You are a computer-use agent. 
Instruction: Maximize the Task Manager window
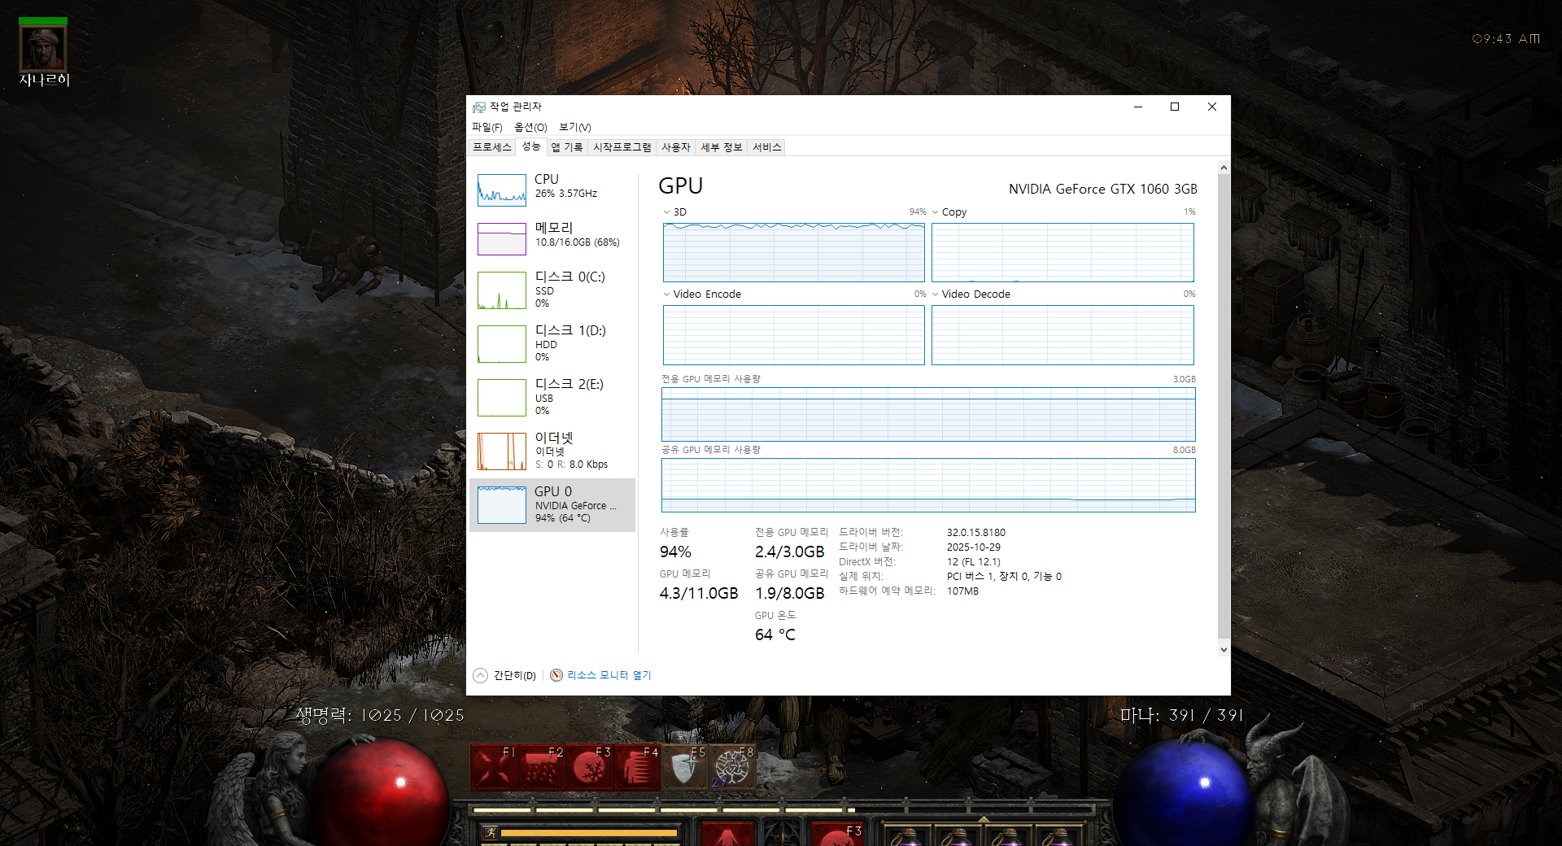[x=1175, y=107]
